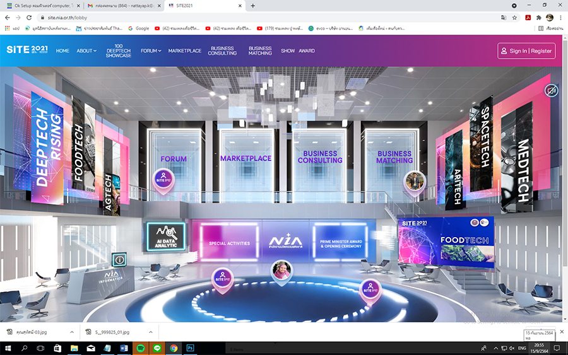The image size is (568, 355).
Task: Reload the current page
Action: [29, 18]
